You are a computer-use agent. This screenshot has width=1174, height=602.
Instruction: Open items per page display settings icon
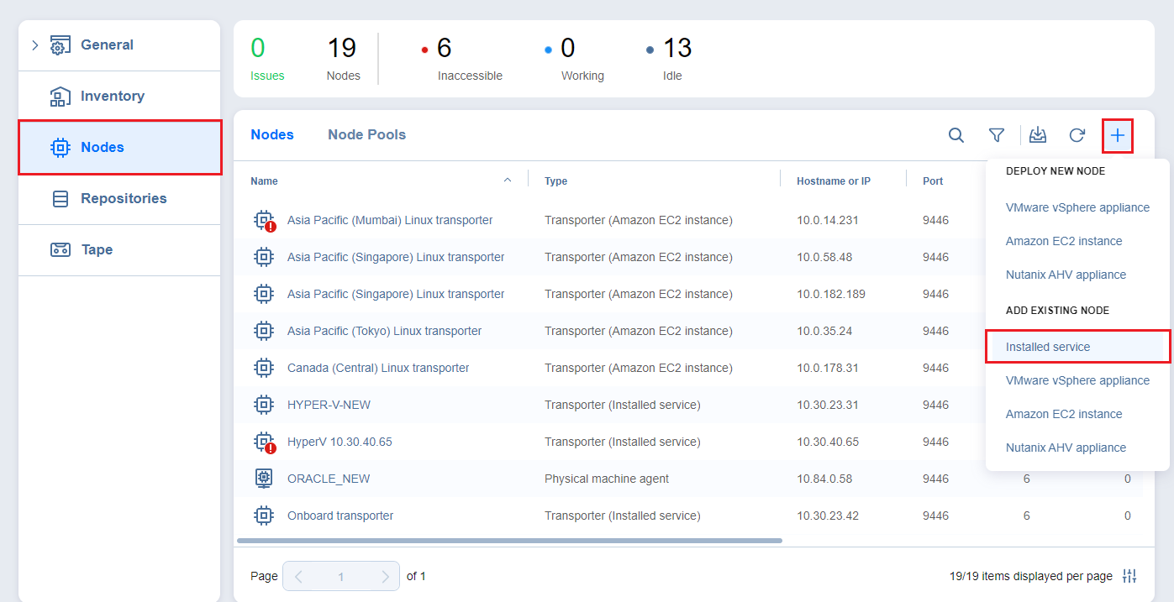tap(1129, 576)
